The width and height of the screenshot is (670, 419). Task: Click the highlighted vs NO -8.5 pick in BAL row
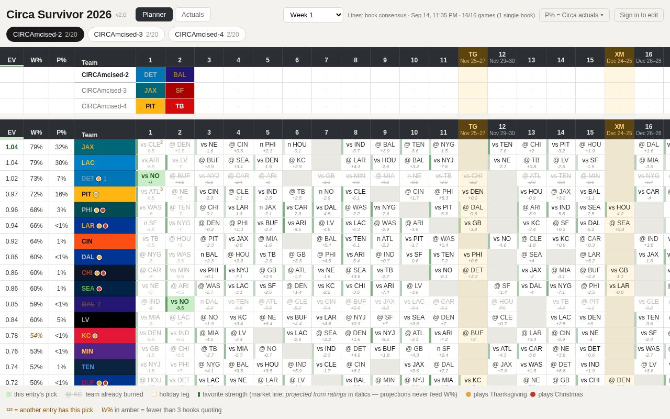[x=180, y=304]
